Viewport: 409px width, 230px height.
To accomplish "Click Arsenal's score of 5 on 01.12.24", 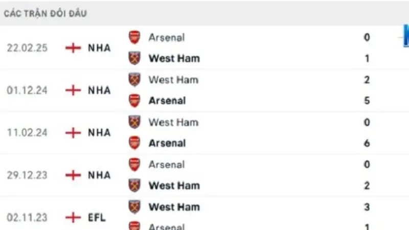I will [x=367, y=101].
